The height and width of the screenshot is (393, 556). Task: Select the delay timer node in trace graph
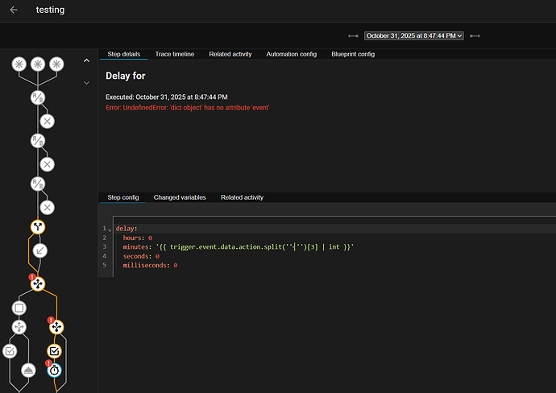point(54,370)
